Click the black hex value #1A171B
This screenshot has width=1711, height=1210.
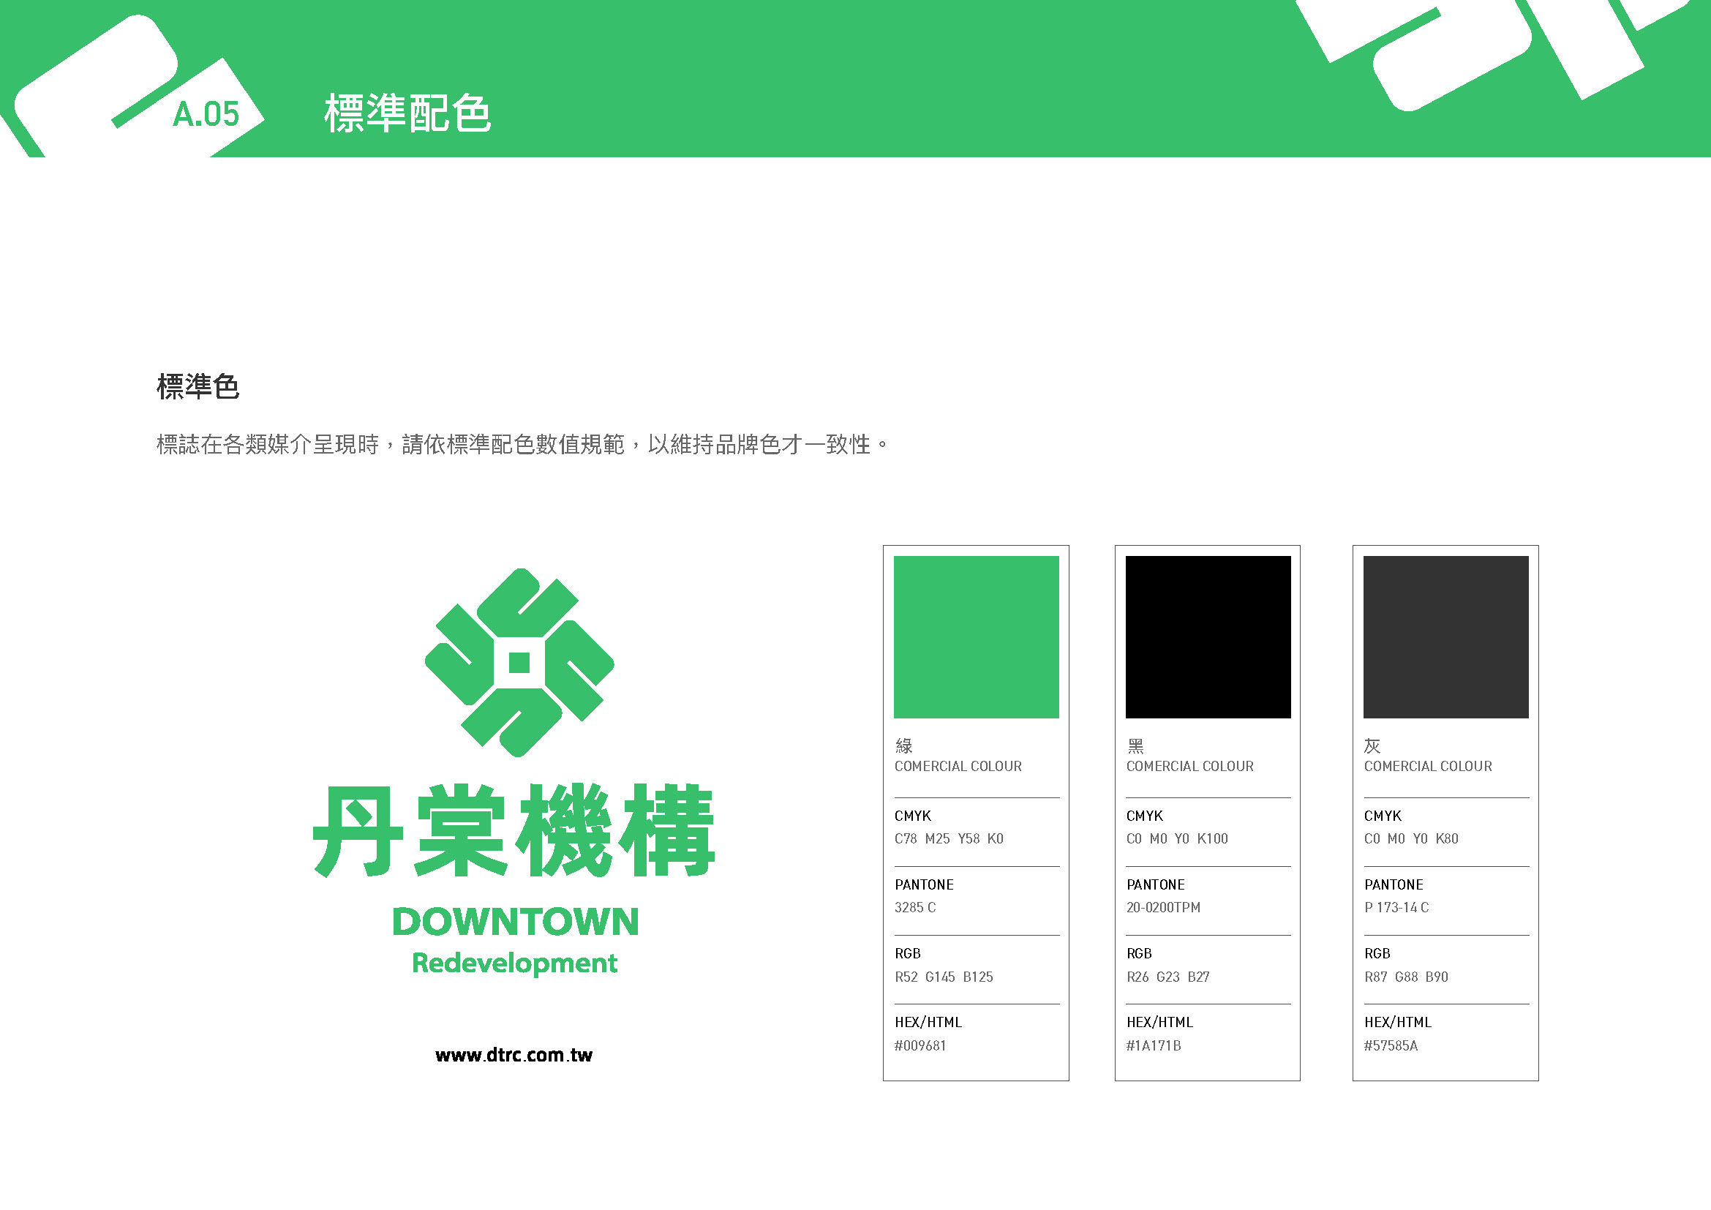coord(1153,1045)
